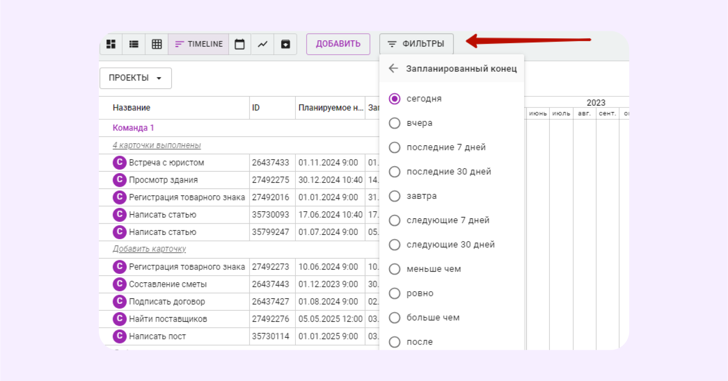Switch to the list view icon
The image size is (728, 381).
tap(134, 44)
